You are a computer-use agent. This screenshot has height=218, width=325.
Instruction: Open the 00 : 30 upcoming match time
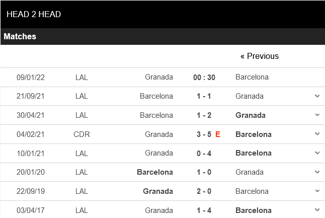(x=204, y=78)
